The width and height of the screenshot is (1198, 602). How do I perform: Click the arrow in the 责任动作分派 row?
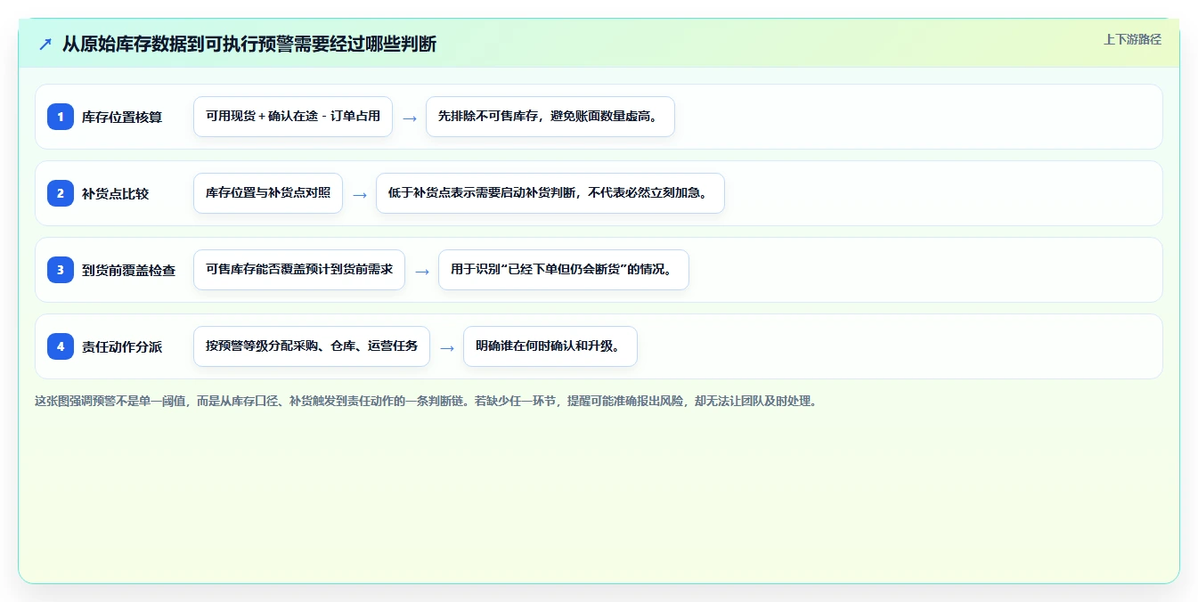pos(447,347)
